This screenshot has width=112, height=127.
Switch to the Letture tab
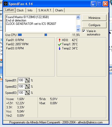point(10,10)
